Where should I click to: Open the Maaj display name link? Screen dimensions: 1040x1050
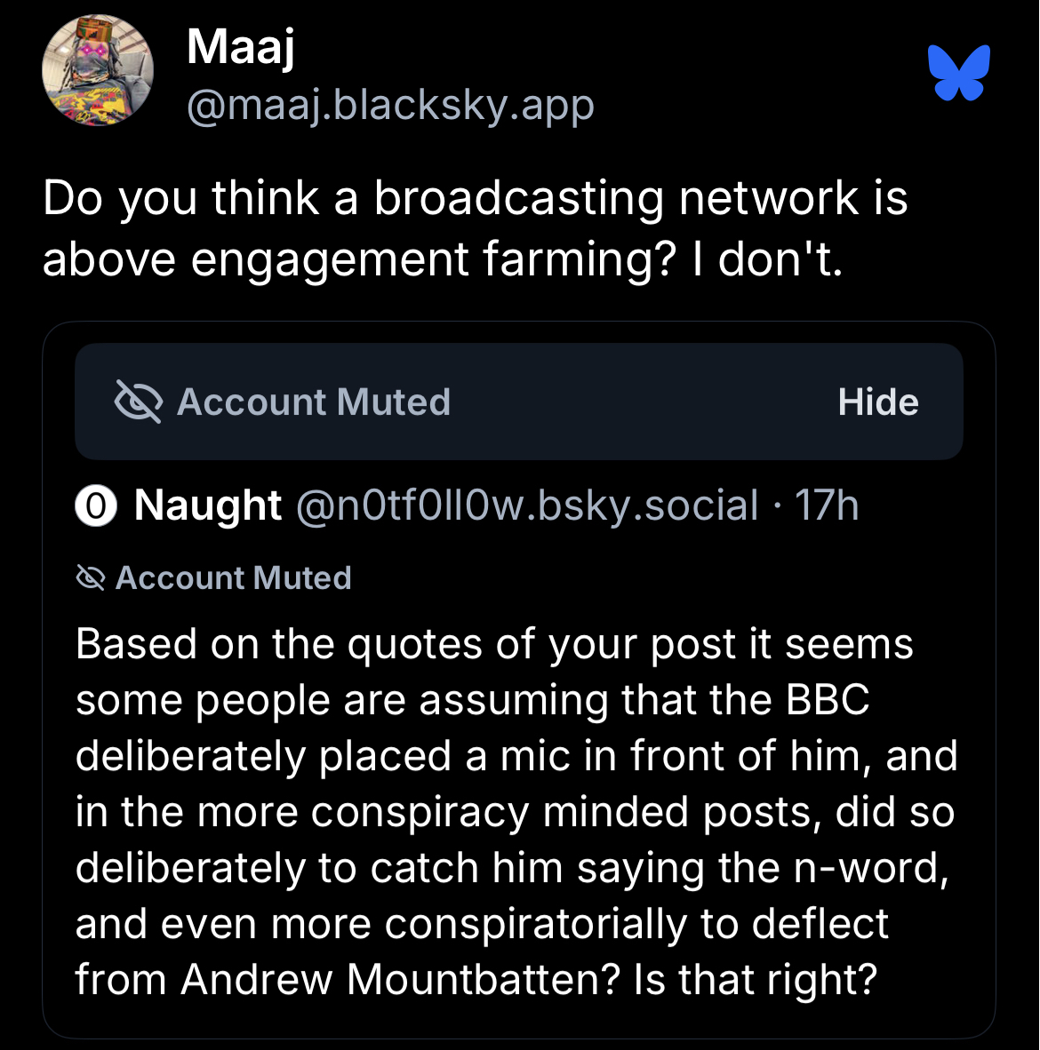pos(240,46)
